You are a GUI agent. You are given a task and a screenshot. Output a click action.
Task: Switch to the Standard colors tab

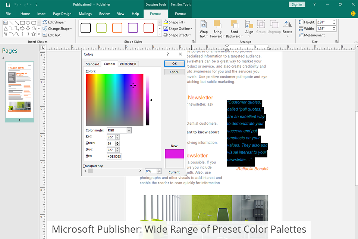coord(92,64)
